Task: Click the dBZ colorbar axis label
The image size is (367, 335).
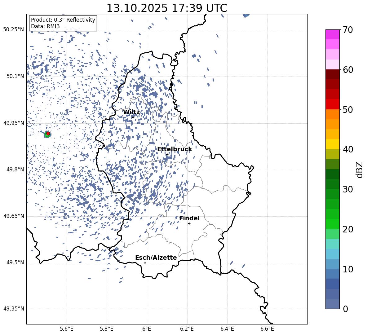Action: coord(360,170)
